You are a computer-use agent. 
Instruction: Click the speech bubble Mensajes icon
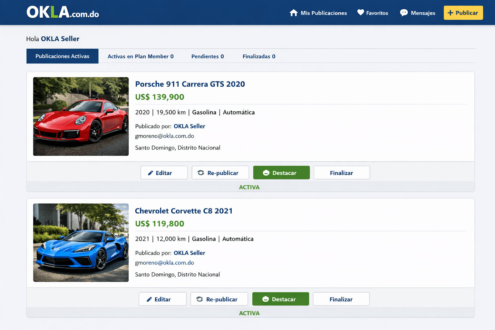(x=404, y=13)
